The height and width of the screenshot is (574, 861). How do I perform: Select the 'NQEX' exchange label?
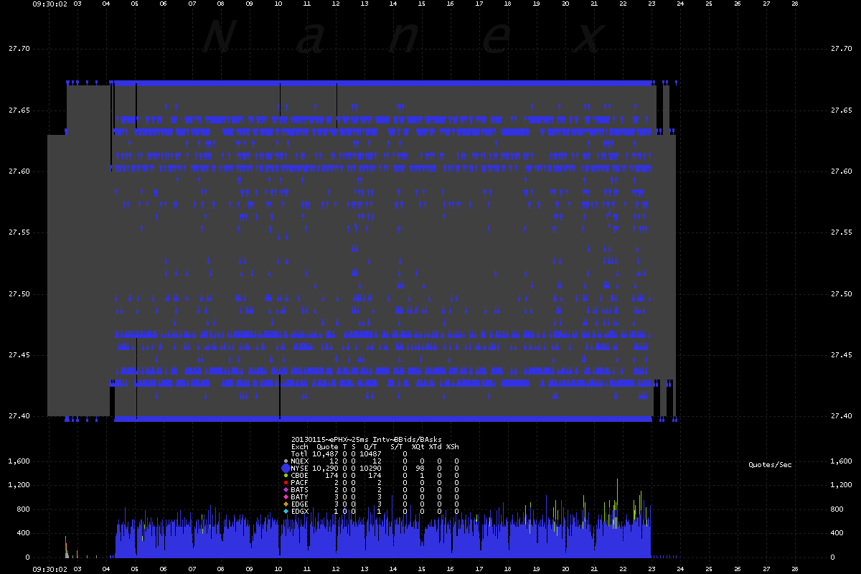point(300,461)
